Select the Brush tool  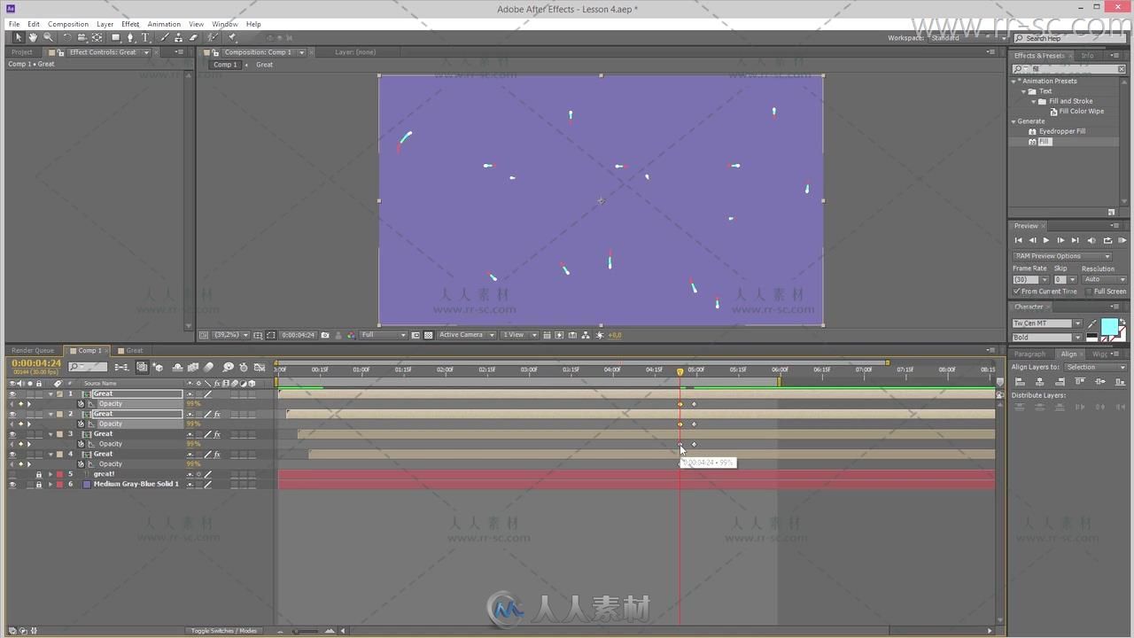click(x=164, y=38)
